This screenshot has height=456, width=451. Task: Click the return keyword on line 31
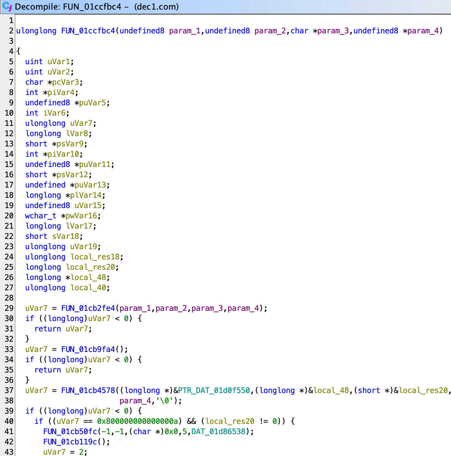pos(48,329)
